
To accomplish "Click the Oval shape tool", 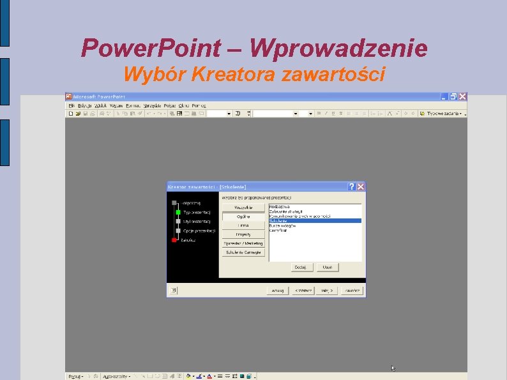I will point(158,376).
